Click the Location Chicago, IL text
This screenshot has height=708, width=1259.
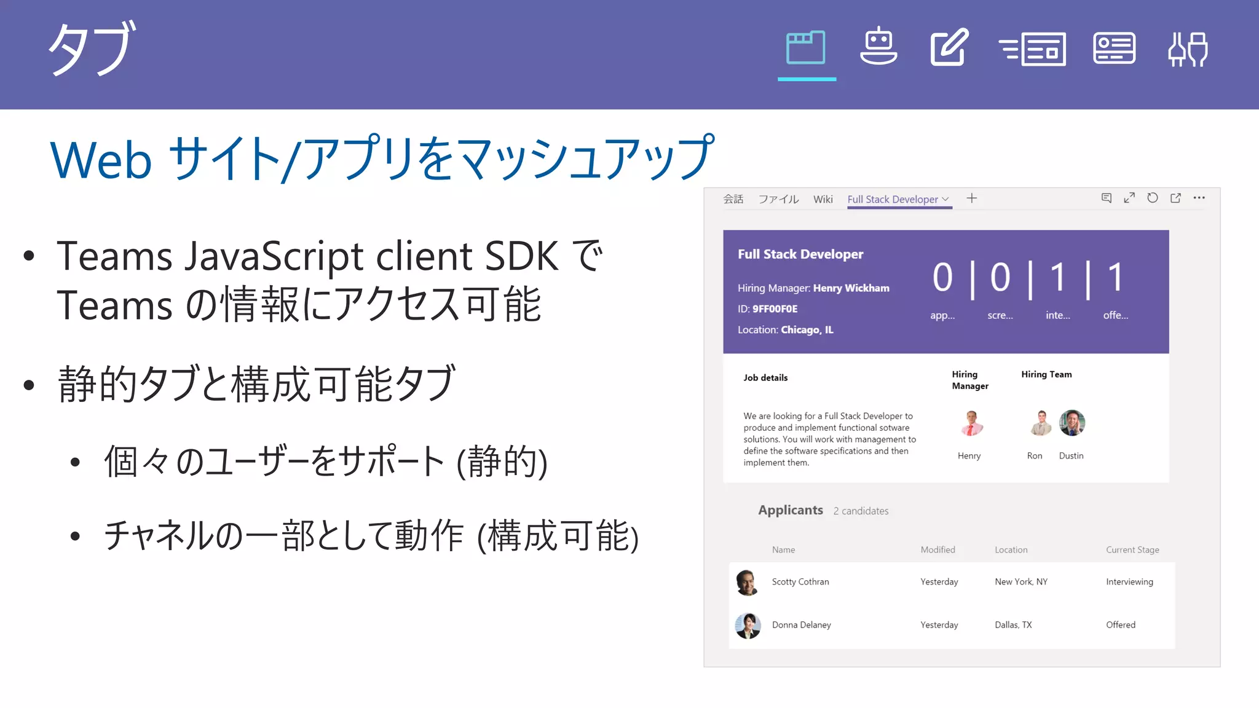click(785, 330)
